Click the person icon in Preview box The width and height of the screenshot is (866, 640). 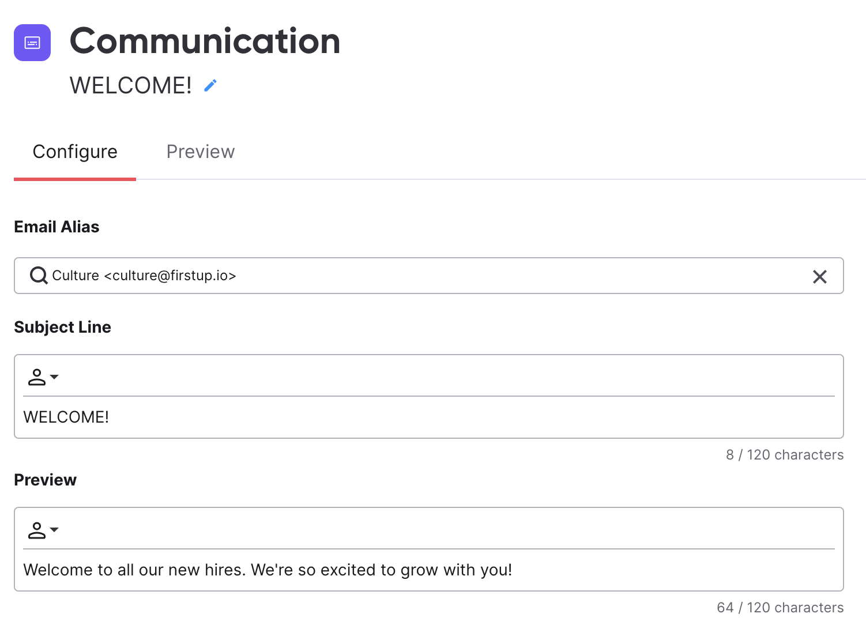[x=37, y=530]
